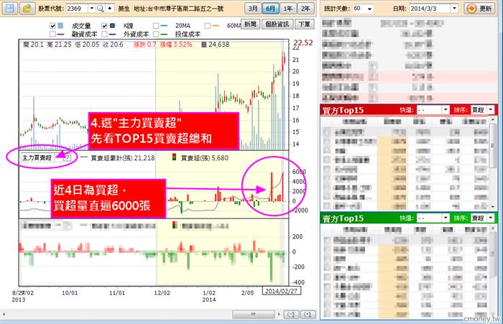Select the 3月 period tab

253,9
